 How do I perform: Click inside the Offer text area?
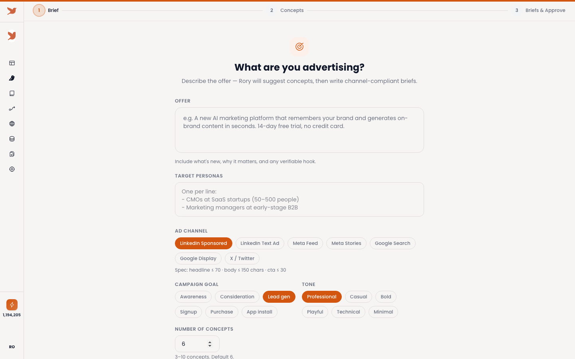pos(299,130)
